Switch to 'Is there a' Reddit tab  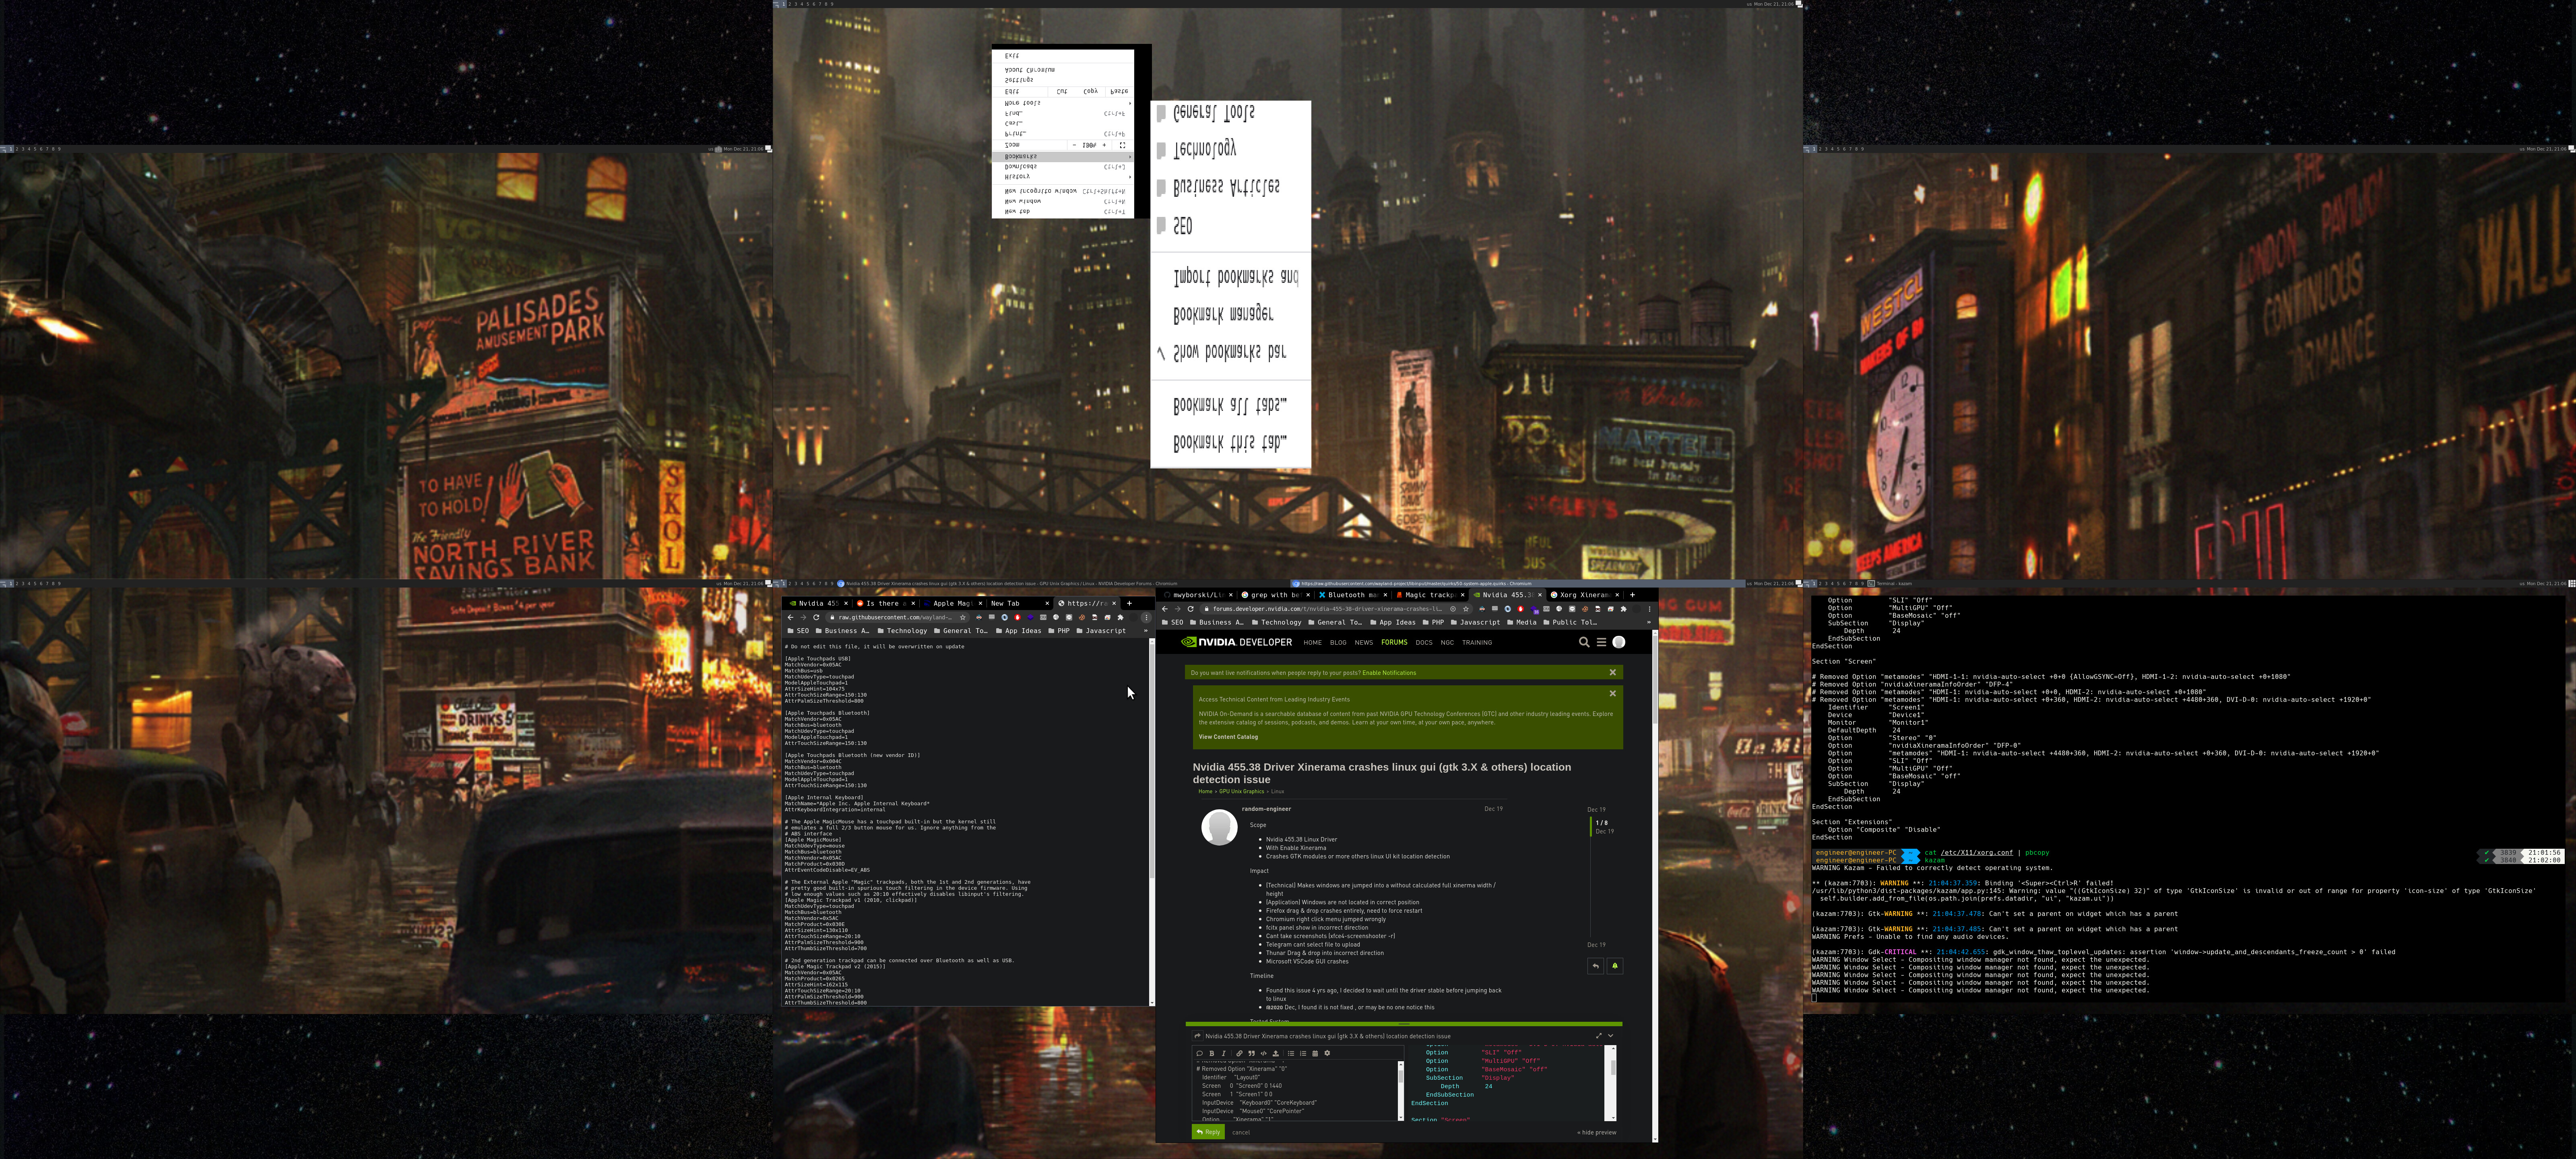[886, 603]
